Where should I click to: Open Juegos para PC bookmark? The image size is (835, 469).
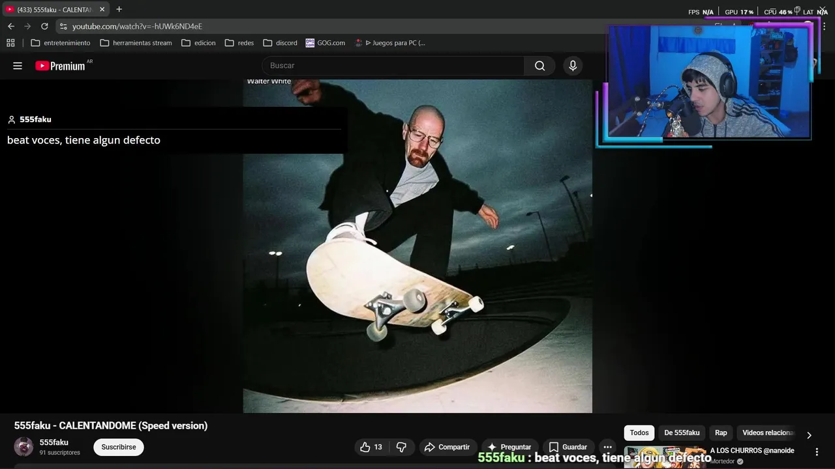coord(390,43)
